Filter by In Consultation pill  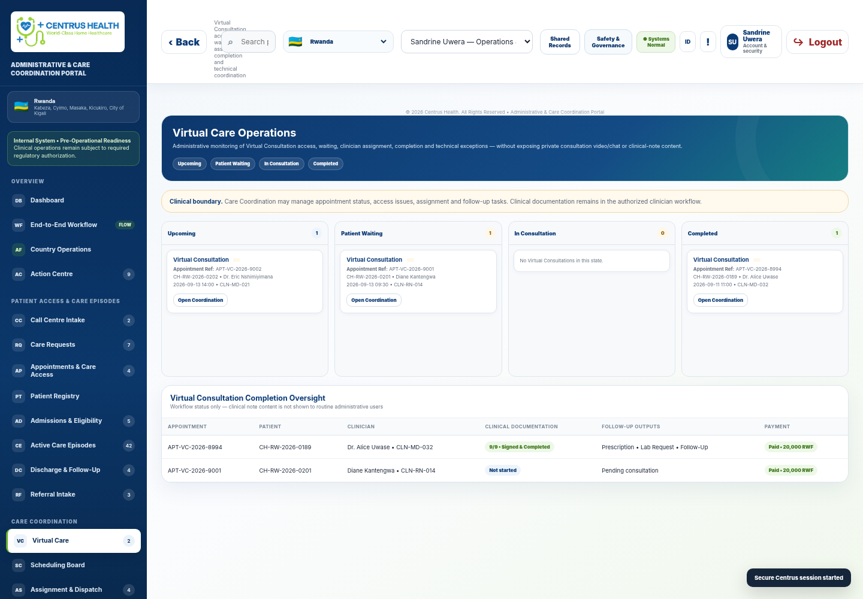click(x=282, y=164)
